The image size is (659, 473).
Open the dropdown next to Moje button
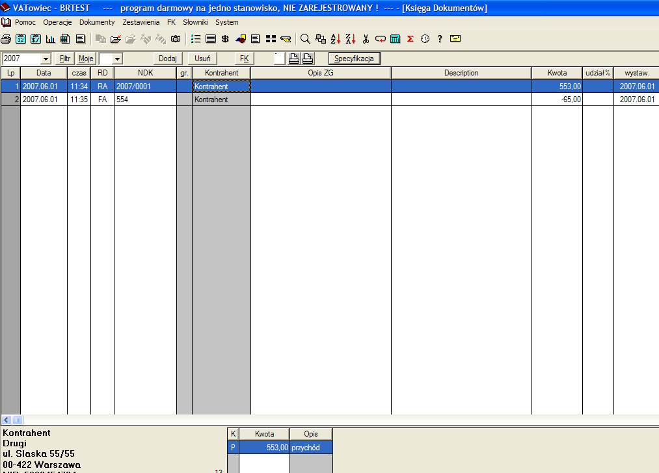click(117, 59)
